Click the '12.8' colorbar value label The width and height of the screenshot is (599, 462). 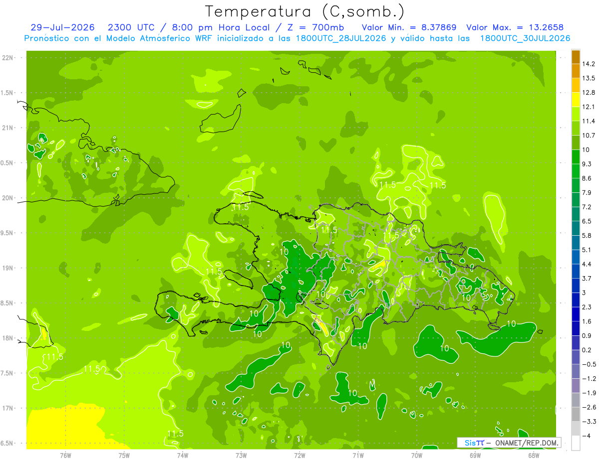point(589,92)
